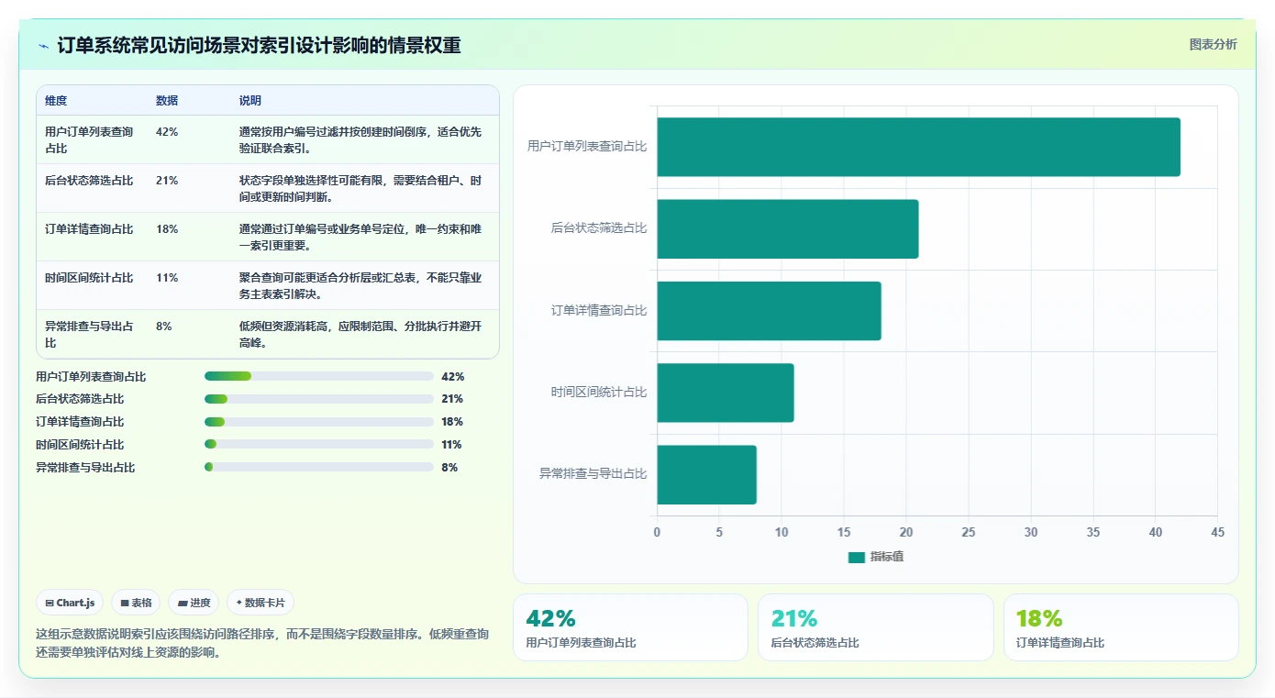Click the 时间区间统计占比 progress bar

(319, 445)
